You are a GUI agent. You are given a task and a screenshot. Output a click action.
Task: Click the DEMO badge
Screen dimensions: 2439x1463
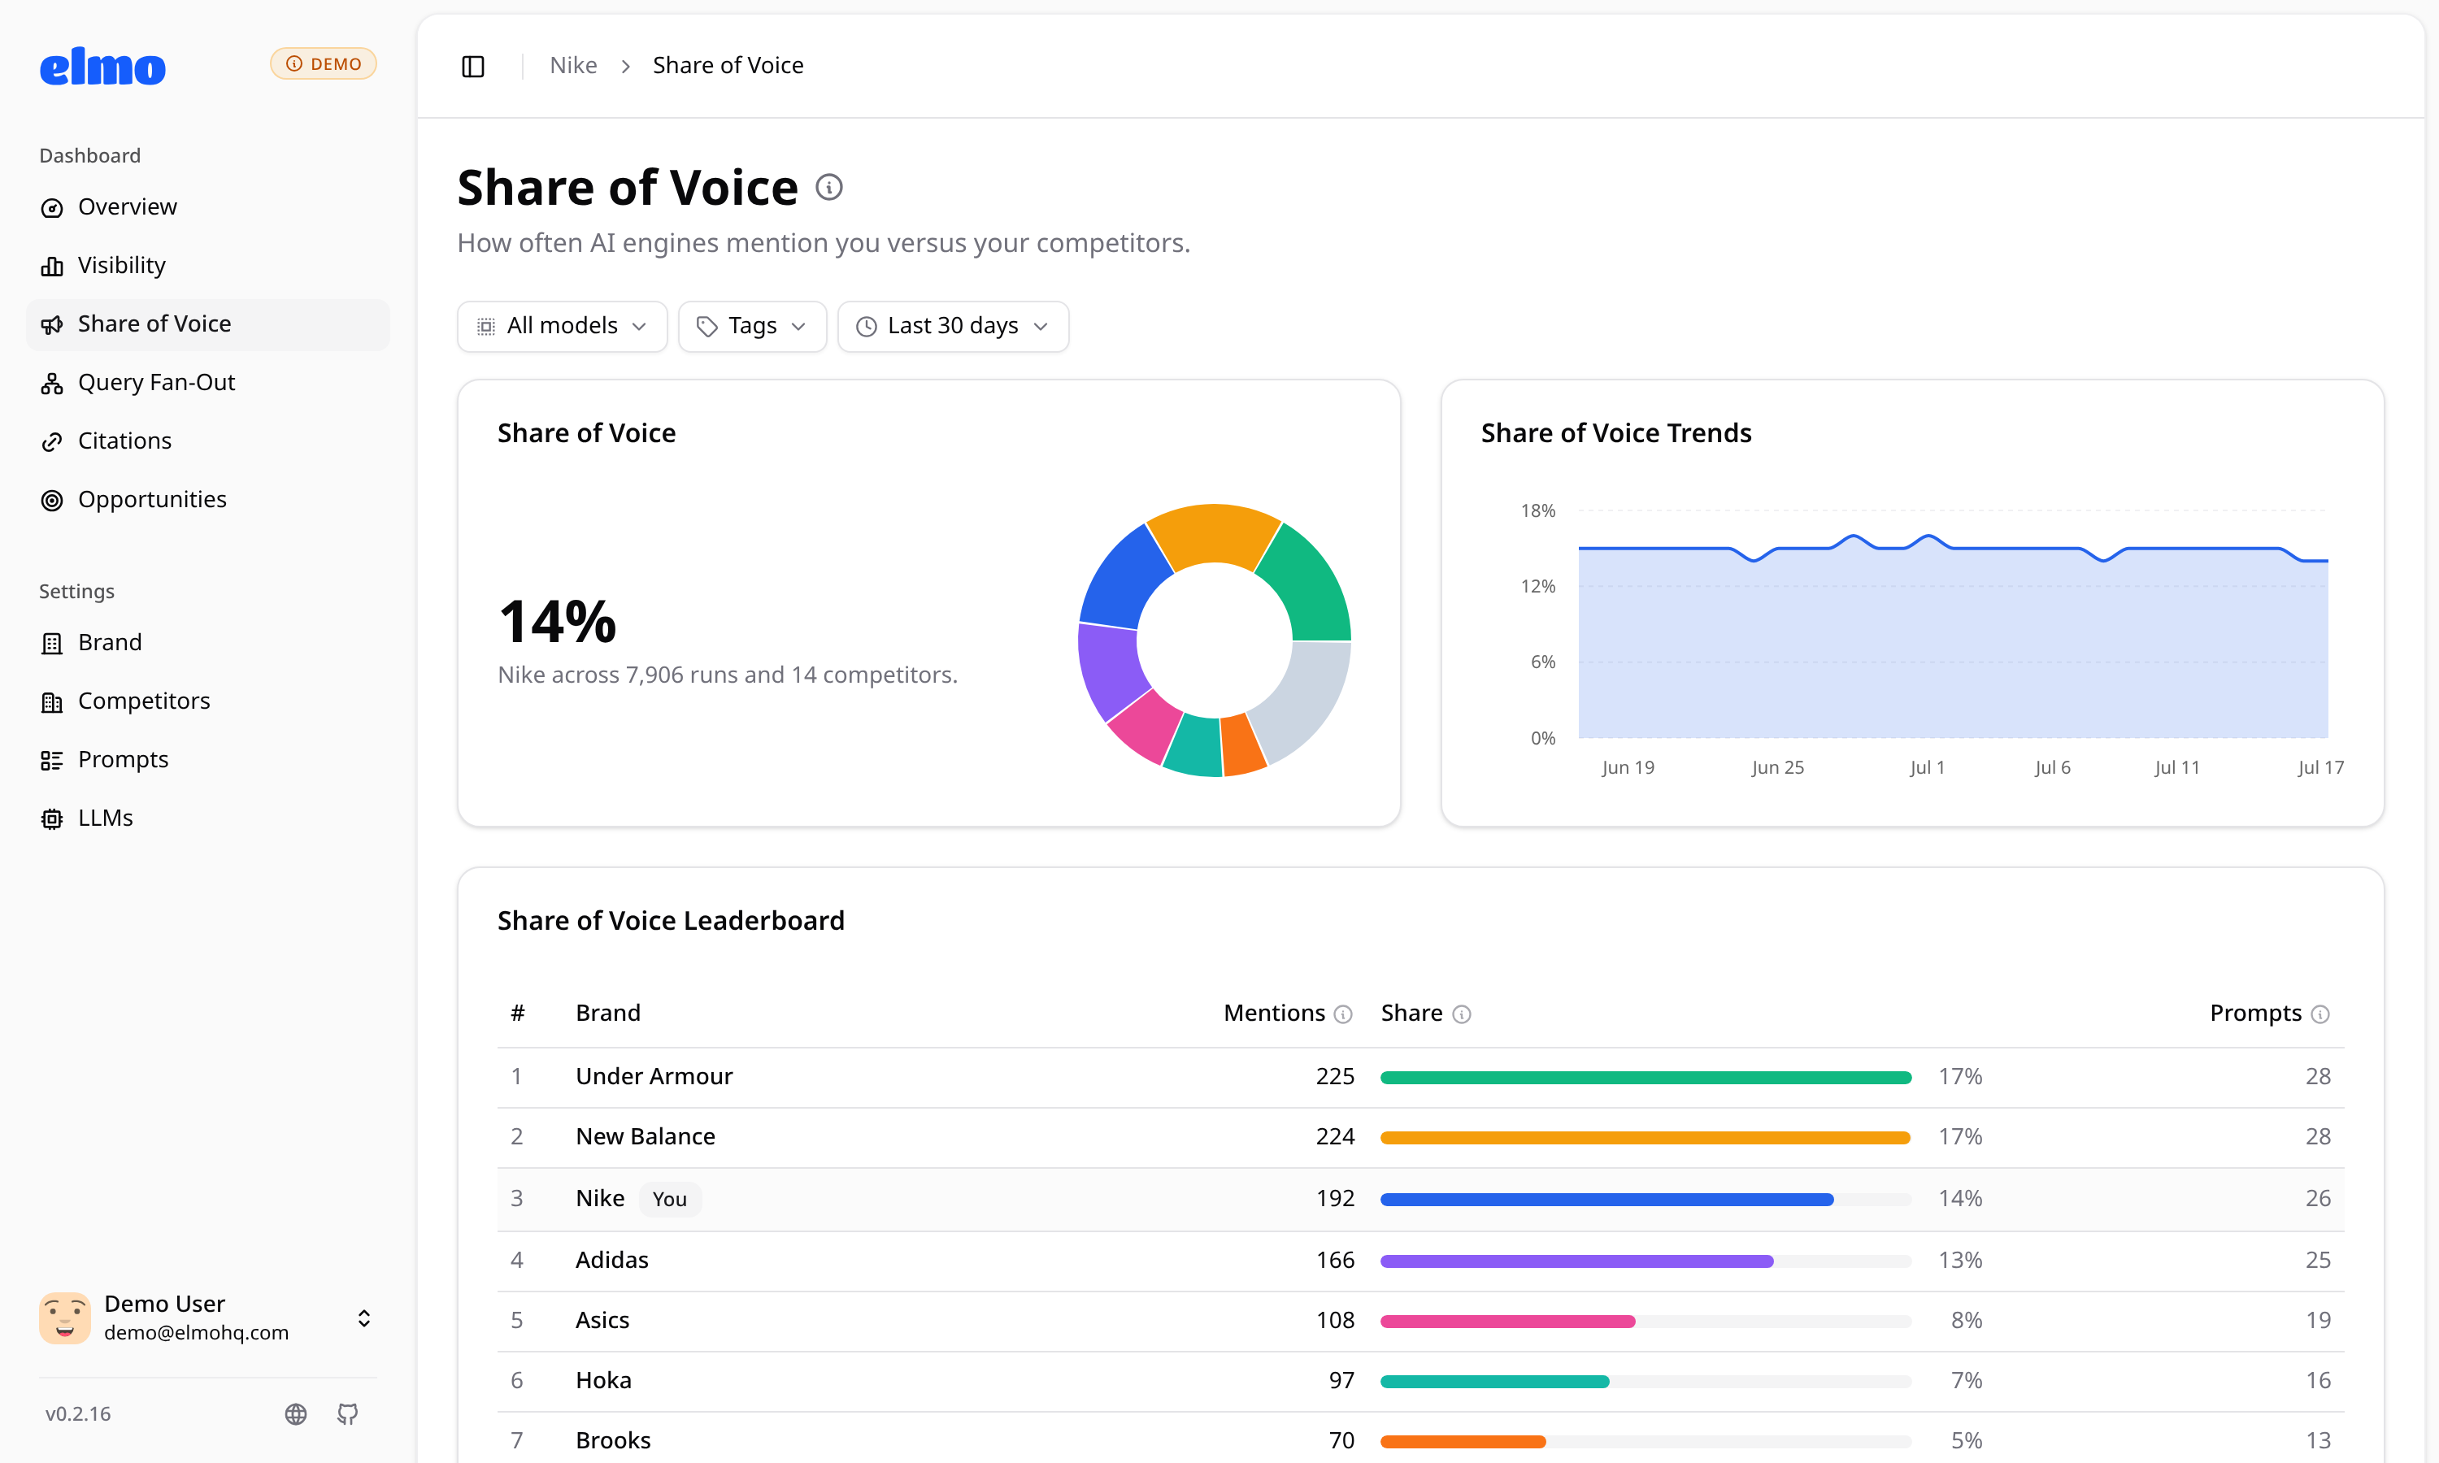tap(324, 64)
